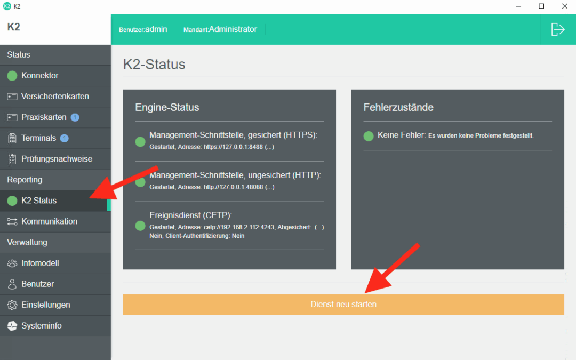
Task: Click the Dienst neu starten button
Action: coord(343,305)
